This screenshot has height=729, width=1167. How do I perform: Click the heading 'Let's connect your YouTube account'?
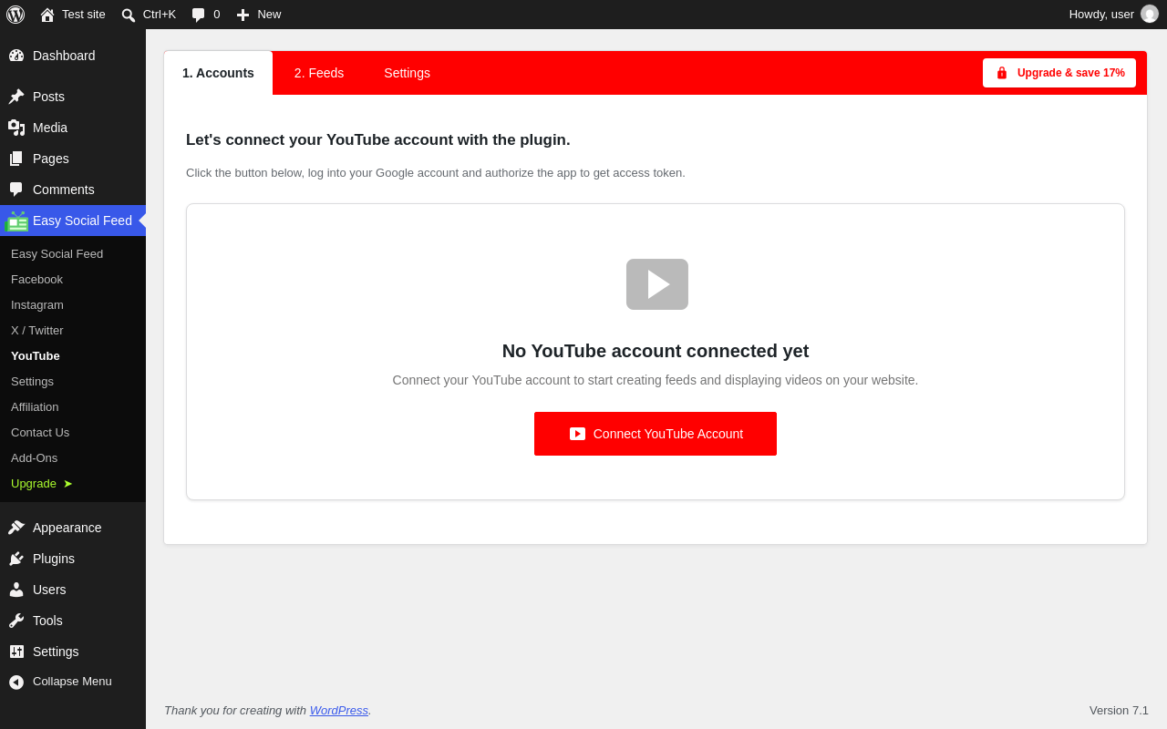[378, 140]
